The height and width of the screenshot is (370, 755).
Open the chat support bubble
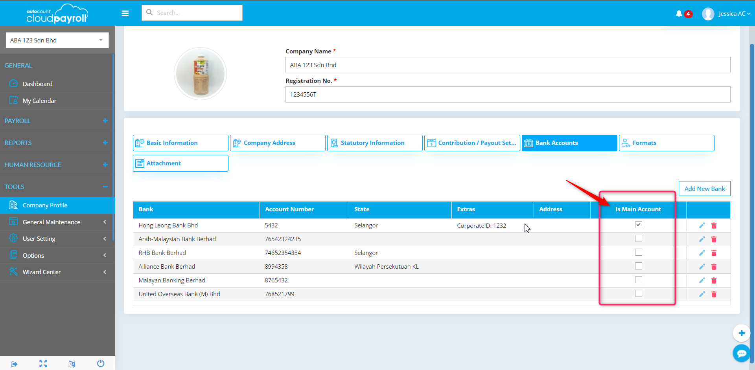point(741,354)
